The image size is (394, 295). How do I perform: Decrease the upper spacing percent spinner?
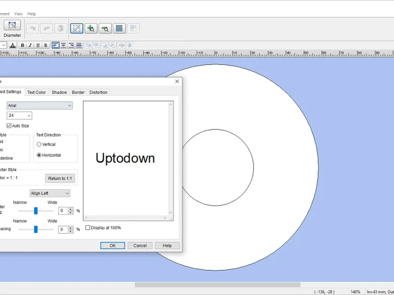click(x=70, y=212)
